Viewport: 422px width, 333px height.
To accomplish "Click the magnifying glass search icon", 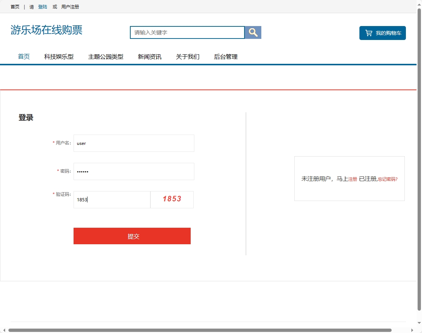I will (x=253, y=32).
